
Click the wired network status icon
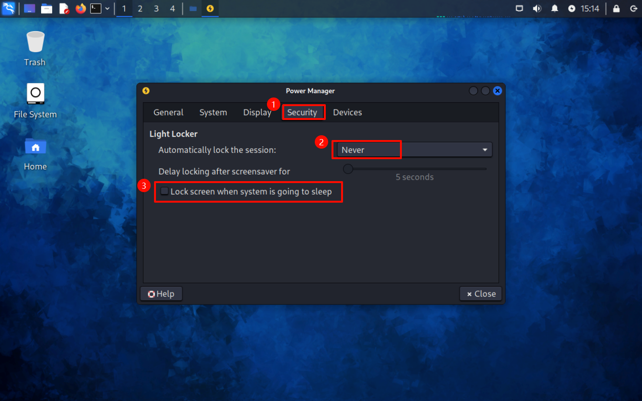click(520, 9)
